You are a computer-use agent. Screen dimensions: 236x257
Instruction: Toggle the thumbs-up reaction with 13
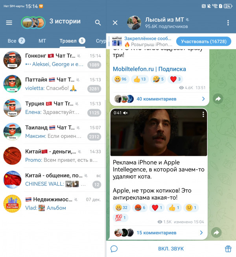click(140, 80)
